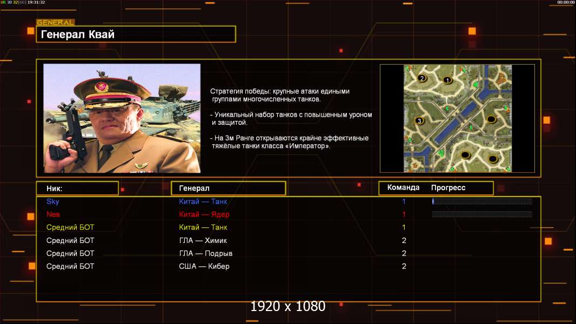Screen dimensions: 576x324
Task: Click the yellow 'Китай — Танк' general entry
Action: coord(203,227)
